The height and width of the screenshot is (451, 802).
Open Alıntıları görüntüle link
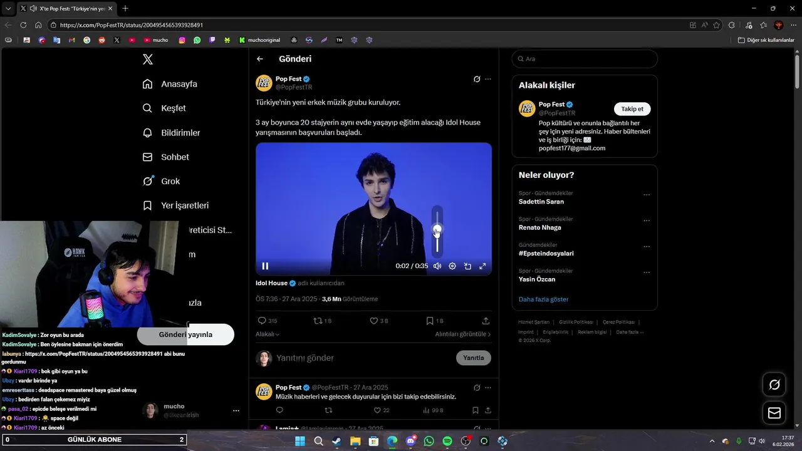point(463,334)
